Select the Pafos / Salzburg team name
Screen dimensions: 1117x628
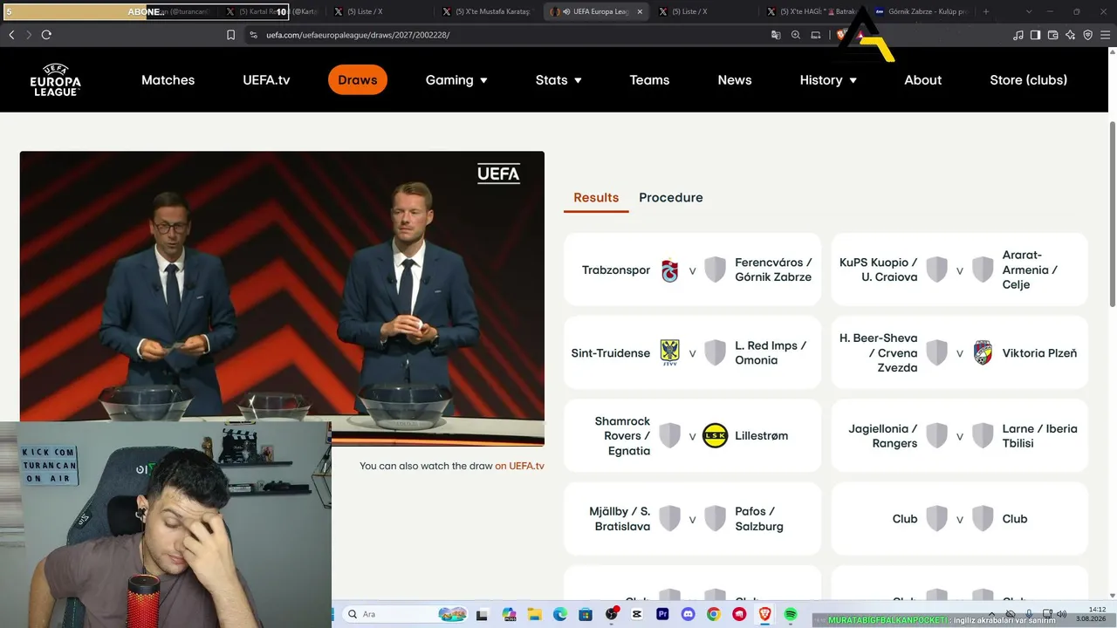coord(759,519)
